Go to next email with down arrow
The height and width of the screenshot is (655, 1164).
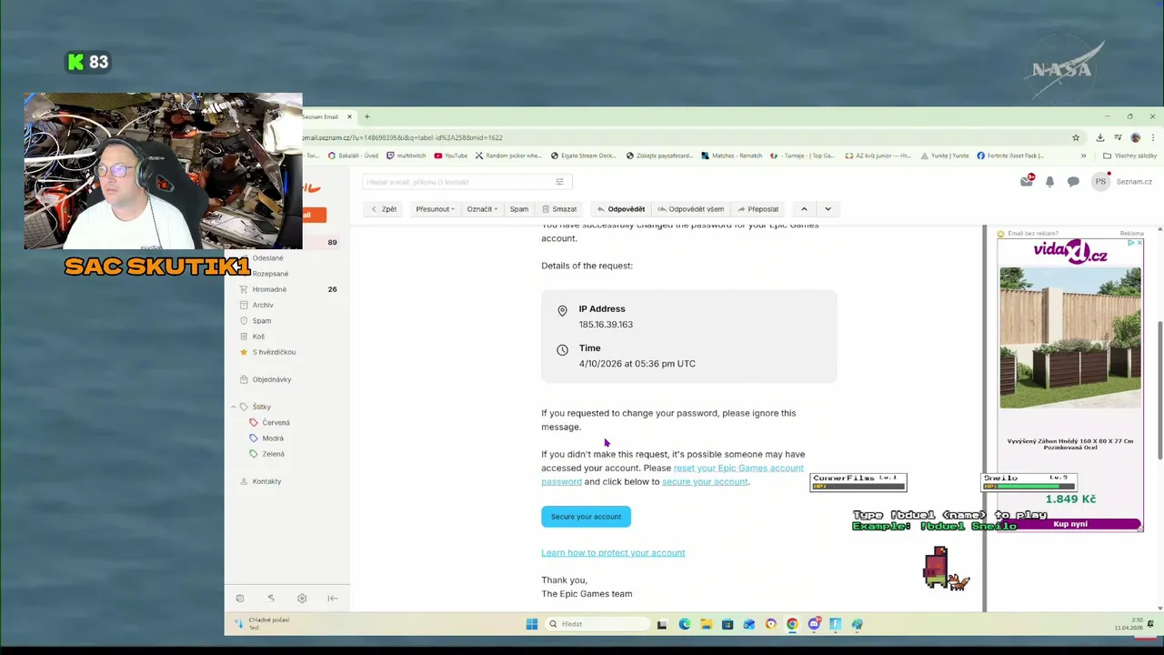click(828, 209)
